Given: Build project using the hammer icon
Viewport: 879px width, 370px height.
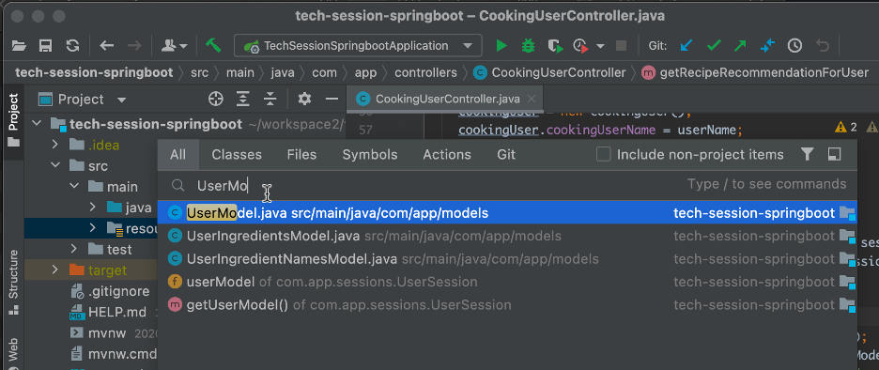Looking at the screenshot, I should tap(213, 45).
